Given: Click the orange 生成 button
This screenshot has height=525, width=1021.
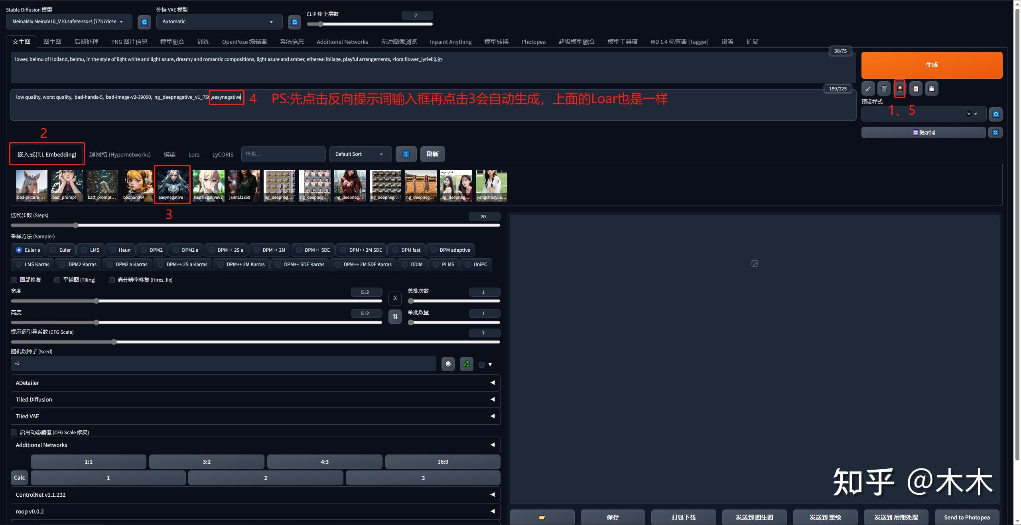Looking at the screenshot, I should tap(932, 65).
